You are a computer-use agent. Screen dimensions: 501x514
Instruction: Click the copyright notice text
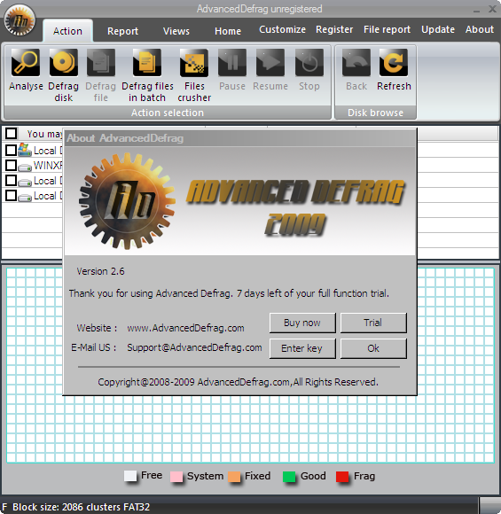point(238,382)
